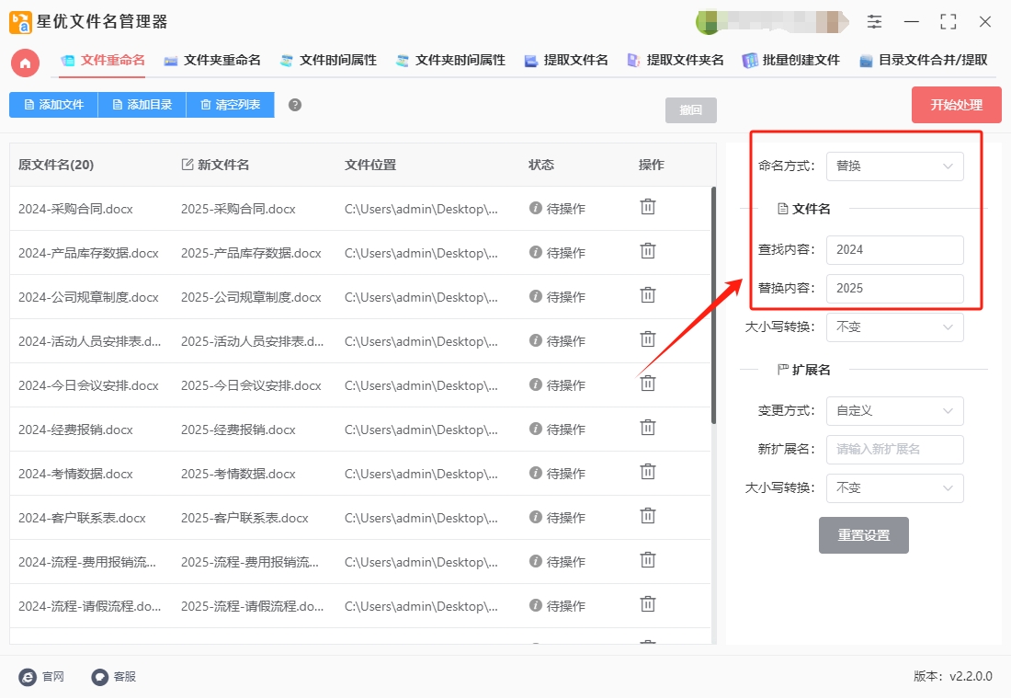Delete the 2024-采购合同.docx row
This screenshot has height=699, width=1011.
pos(647,207)
